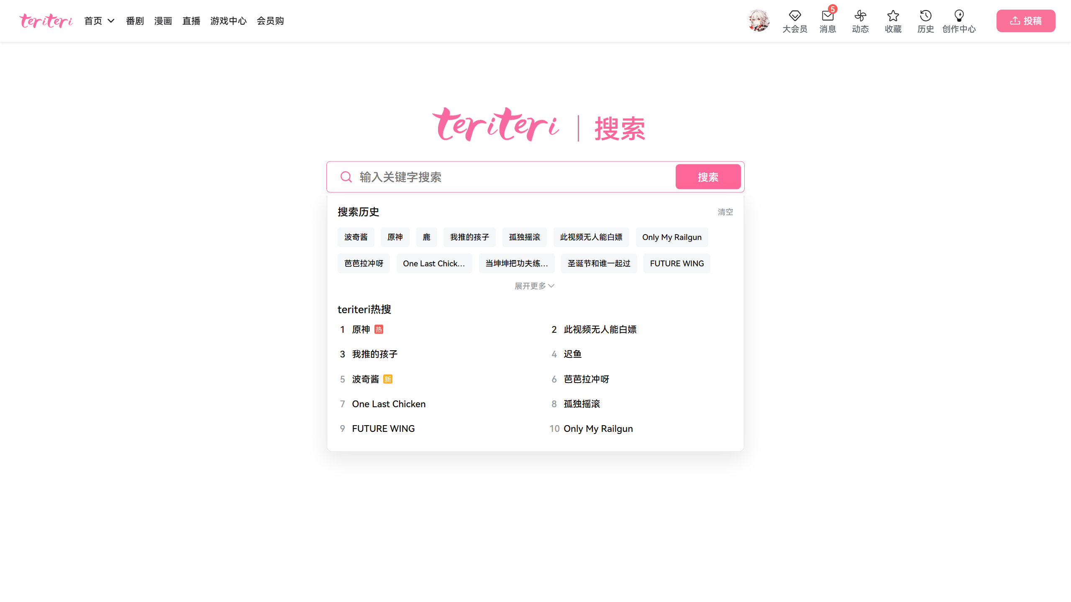This screenshot has height=602, width=1071.
Task: Click the user avatar picture
Action: [758, 20]
